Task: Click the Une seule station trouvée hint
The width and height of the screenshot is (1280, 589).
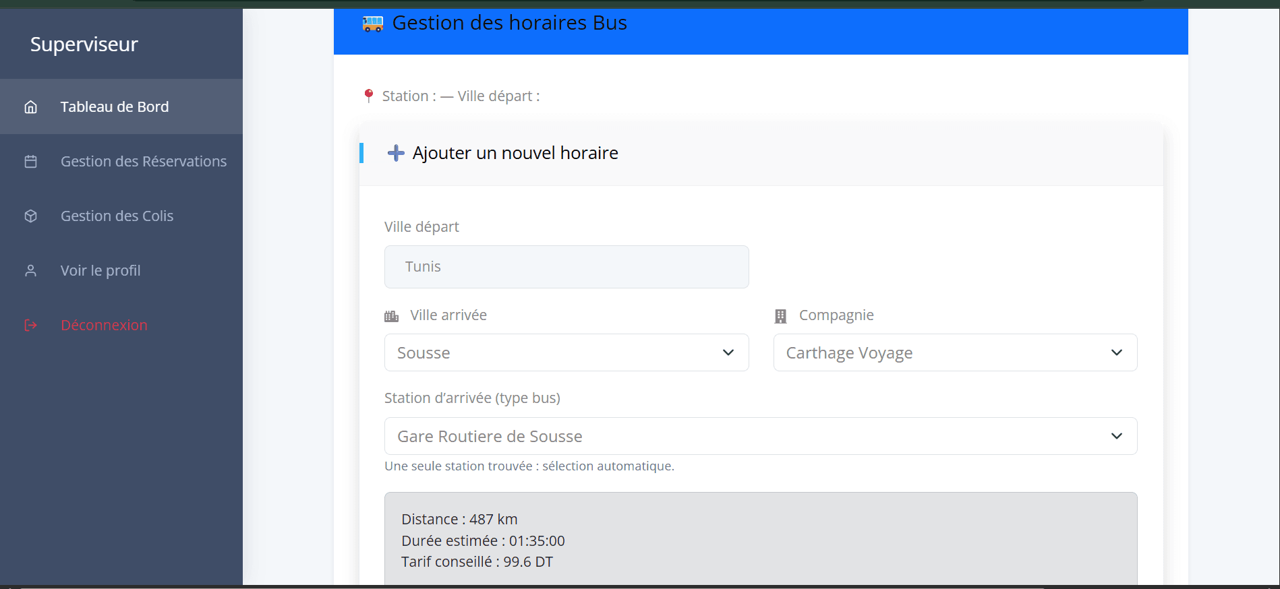Action: click(529, 466)
